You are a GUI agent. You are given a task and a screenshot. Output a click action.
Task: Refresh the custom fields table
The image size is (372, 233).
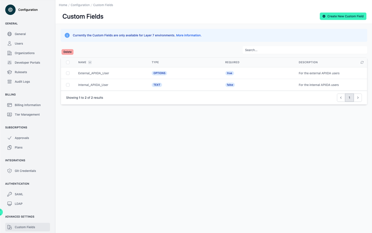pyautogui.click(x=362, y=62)
